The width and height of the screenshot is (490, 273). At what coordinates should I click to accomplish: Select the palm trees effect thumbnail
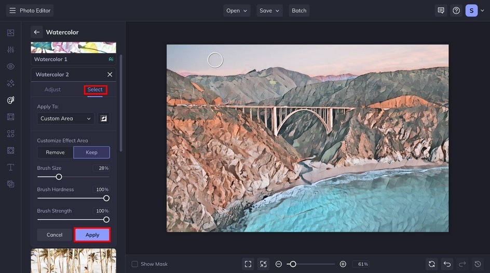coord(73,261)
